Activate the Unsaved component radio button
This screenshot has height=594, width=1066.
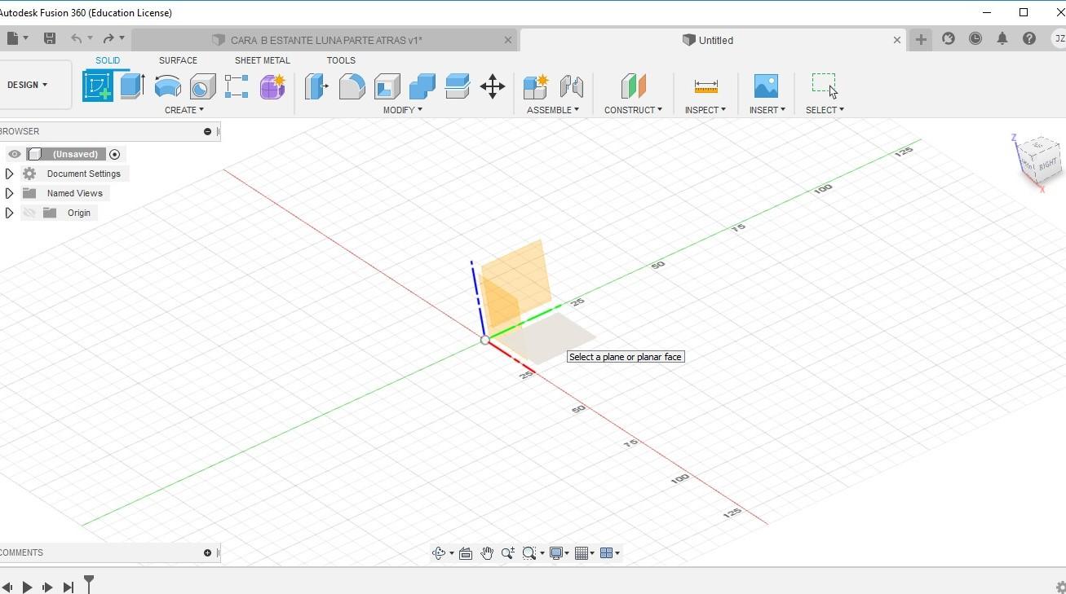pos(114,154)
